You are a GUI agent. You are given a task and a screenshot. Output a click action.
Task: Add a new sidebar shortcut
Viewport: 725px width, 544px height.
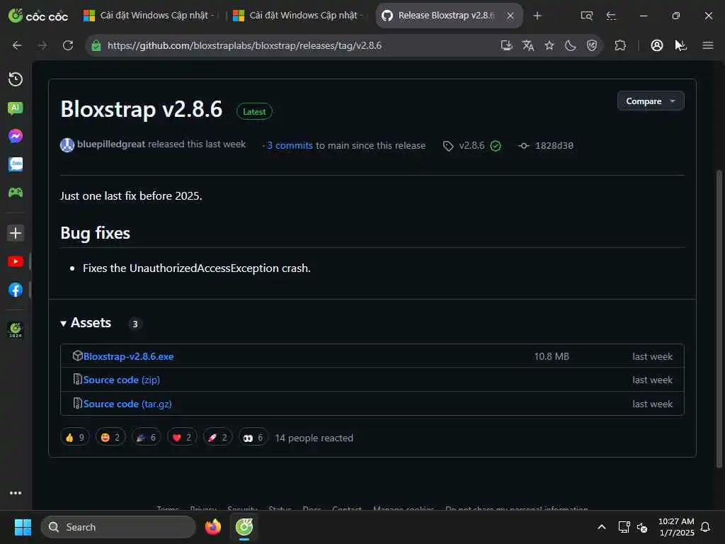(16, 232)
